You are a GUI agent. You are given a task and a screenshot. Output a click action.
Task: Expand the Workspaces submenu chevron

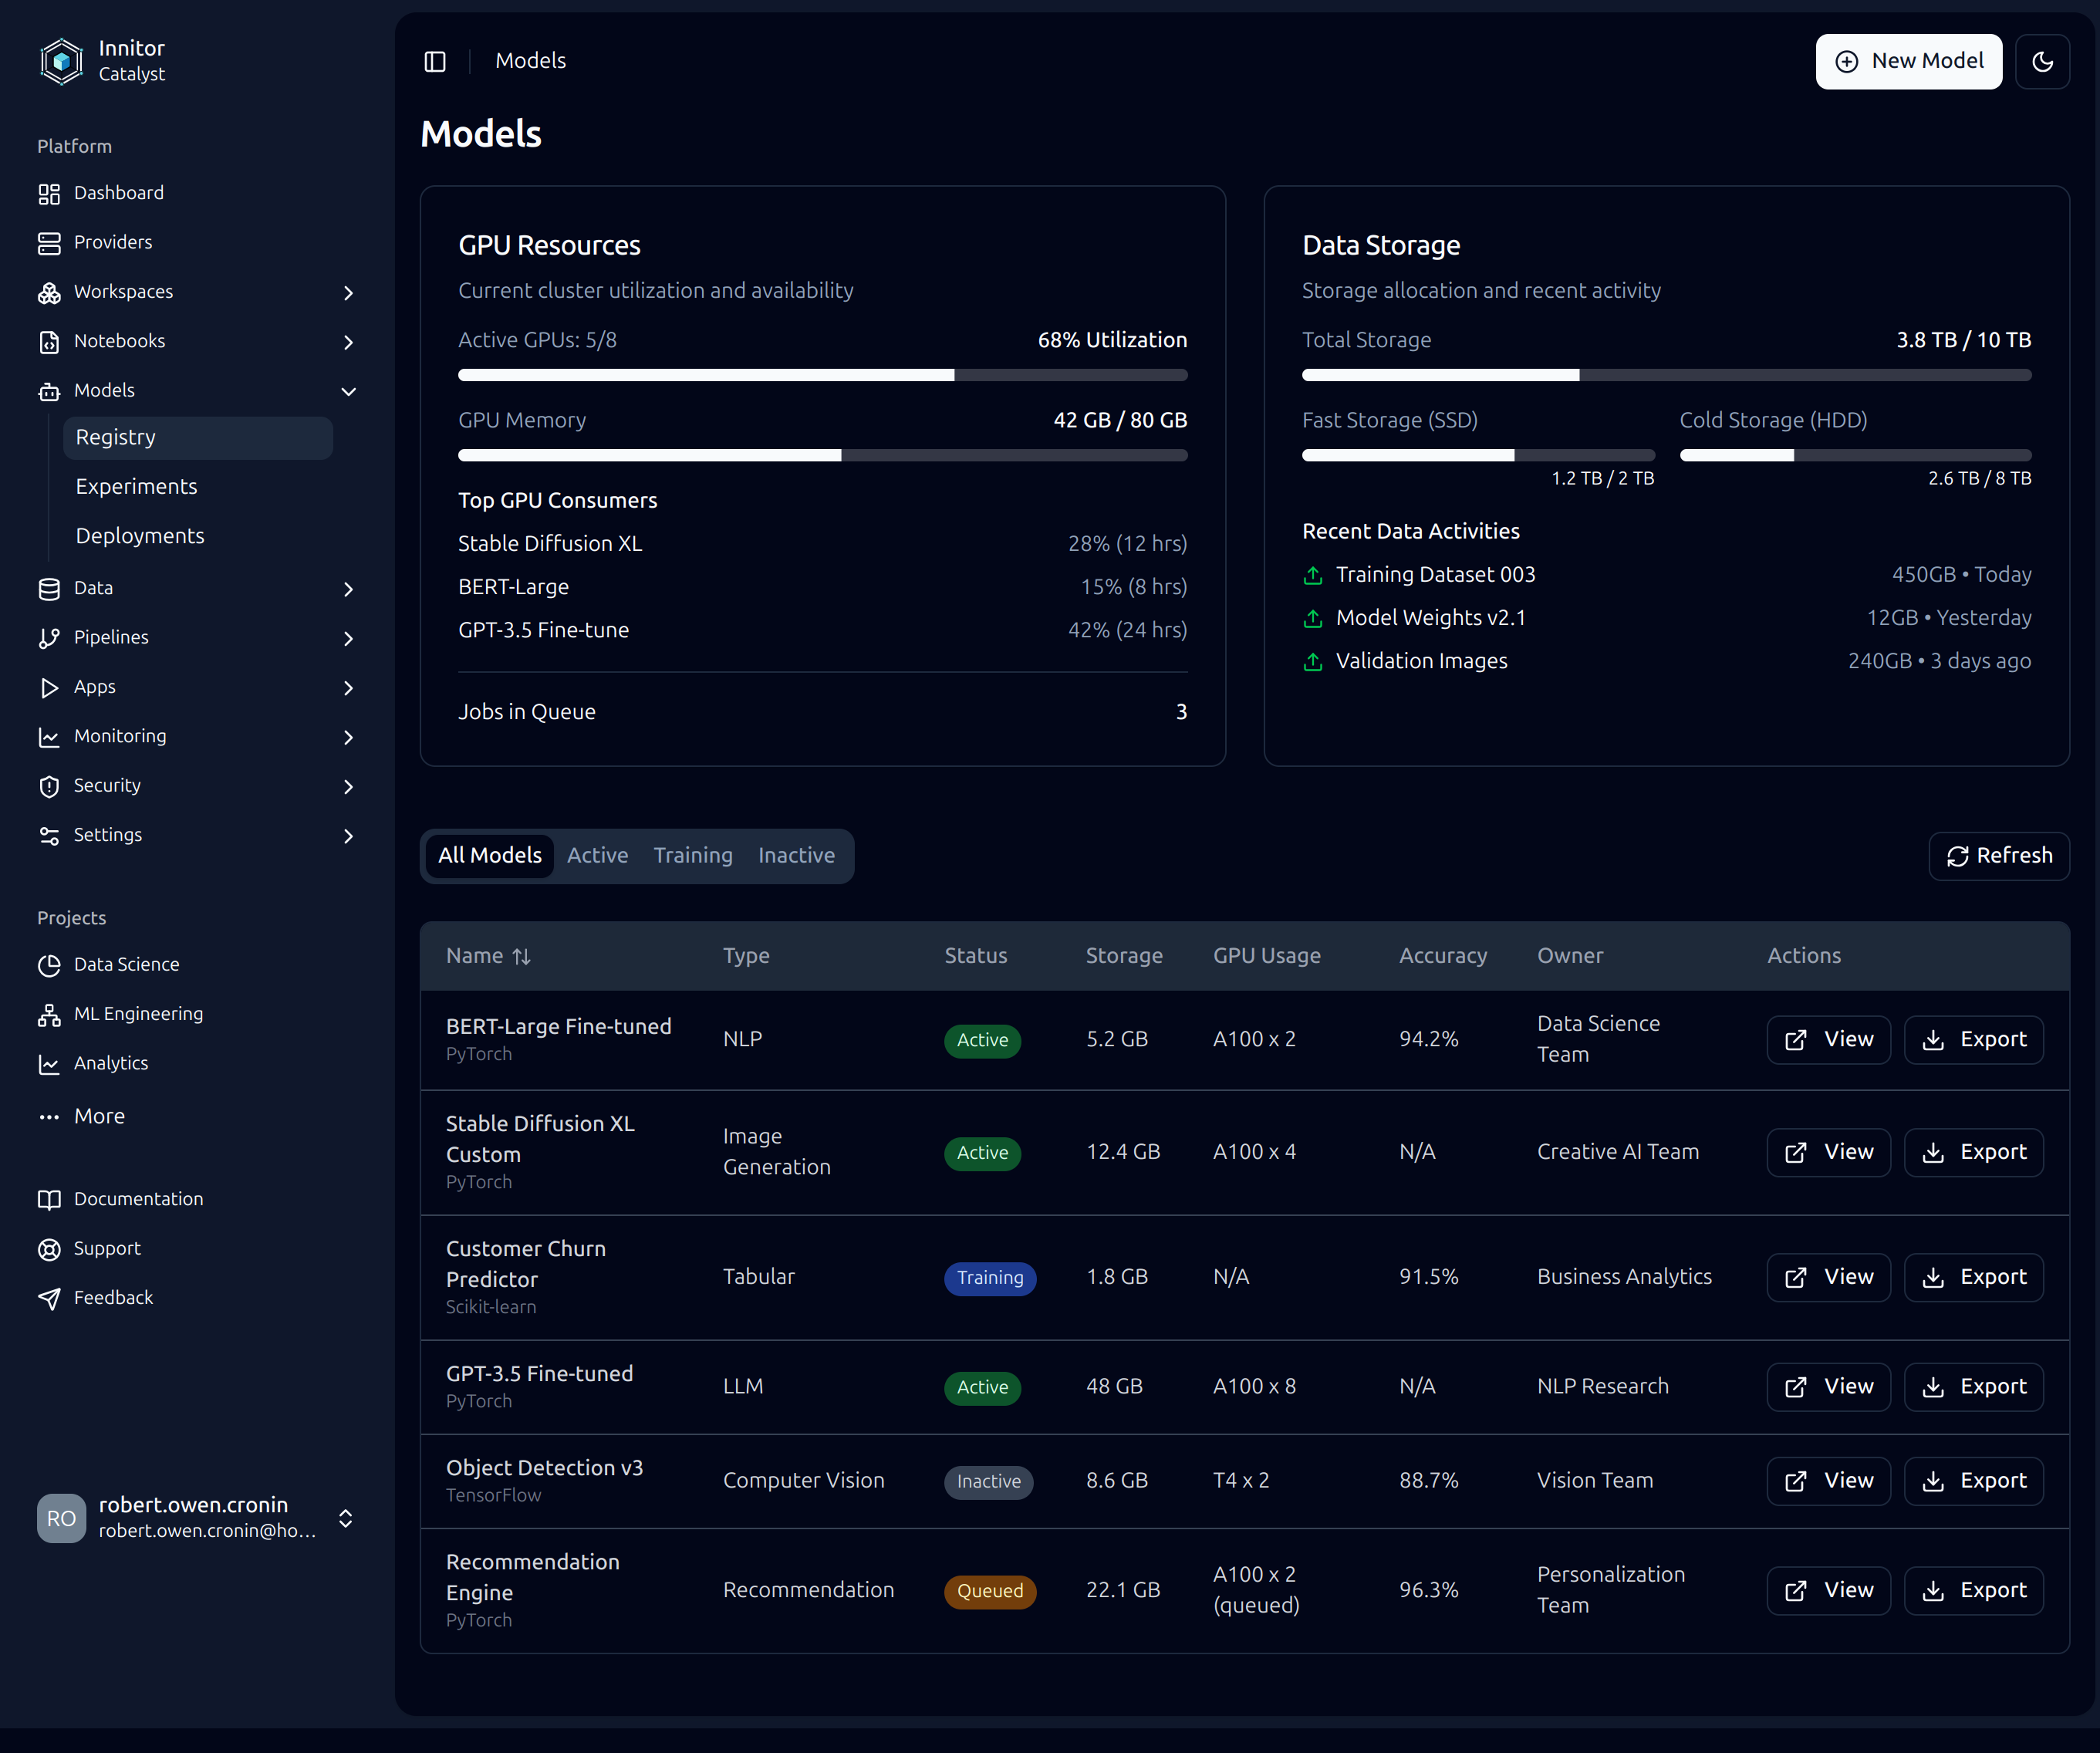[x=348, y=293]
